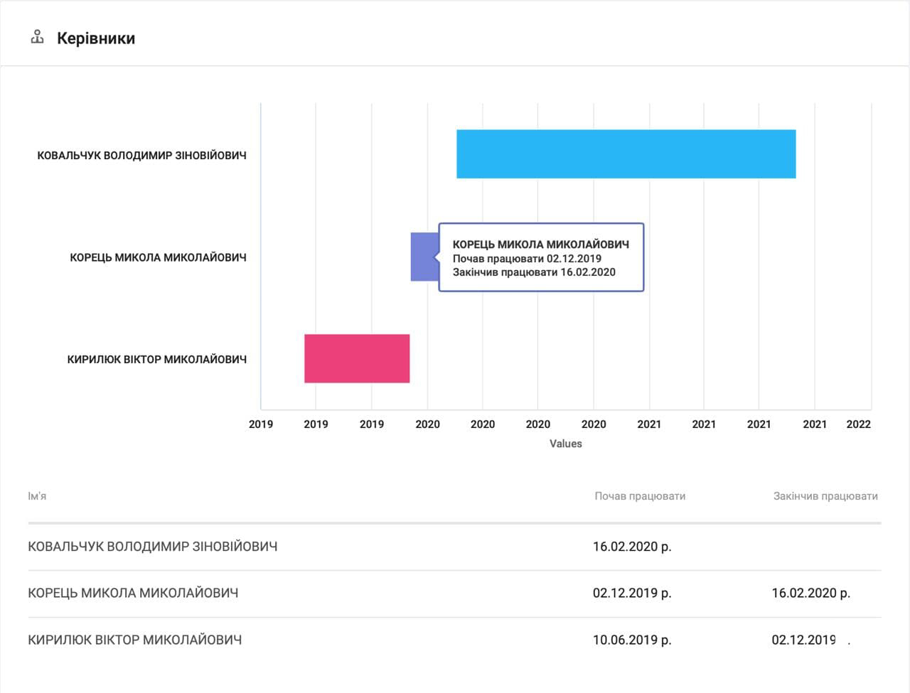The height and width of the screenshot is (693, 910).
Task: Sort by Почав працювати column header
Action: pos(640,496)
